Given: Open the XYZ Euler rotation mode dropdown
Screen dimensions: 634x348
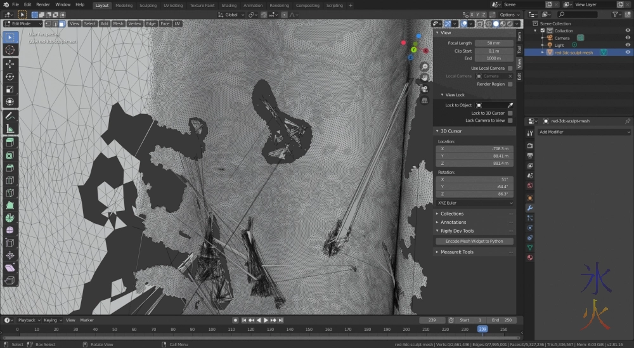Looking at the screenshot, I should [474, 203].
